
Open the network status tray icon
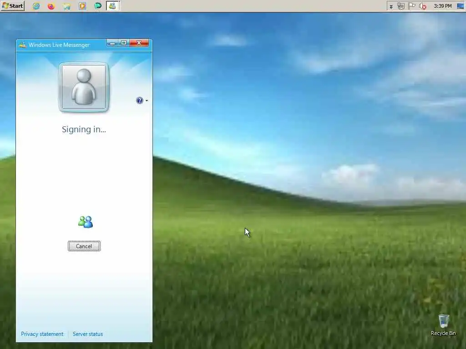(401, 6)
